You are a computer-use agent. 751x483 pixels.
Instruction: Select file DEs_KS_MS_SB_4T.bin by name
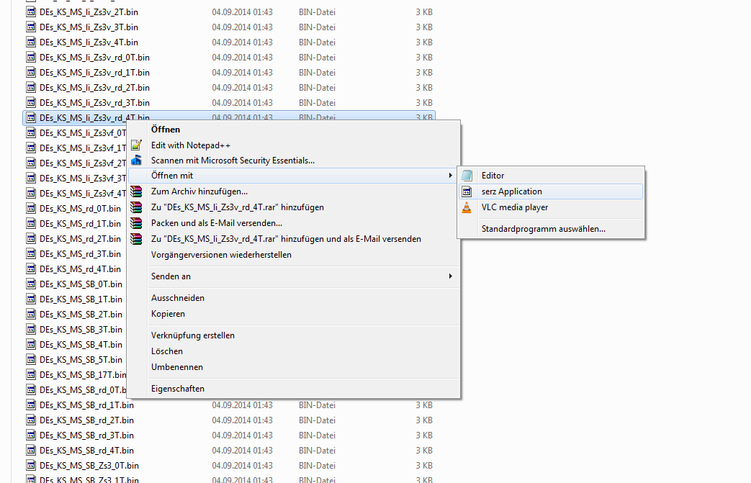coord(81,344)
